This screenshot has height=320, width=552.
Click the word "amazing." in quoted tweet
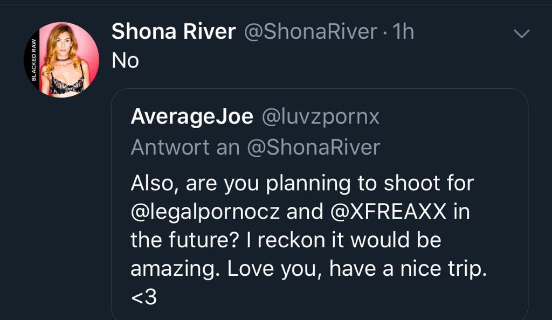coord(175,269)
